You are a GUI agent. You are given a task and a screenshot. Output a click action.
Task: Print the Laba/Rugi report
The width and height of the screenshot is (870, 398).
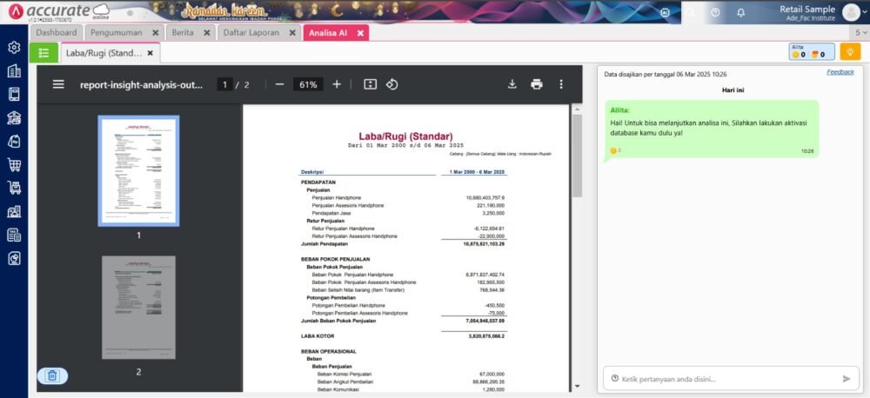point(537,84)
